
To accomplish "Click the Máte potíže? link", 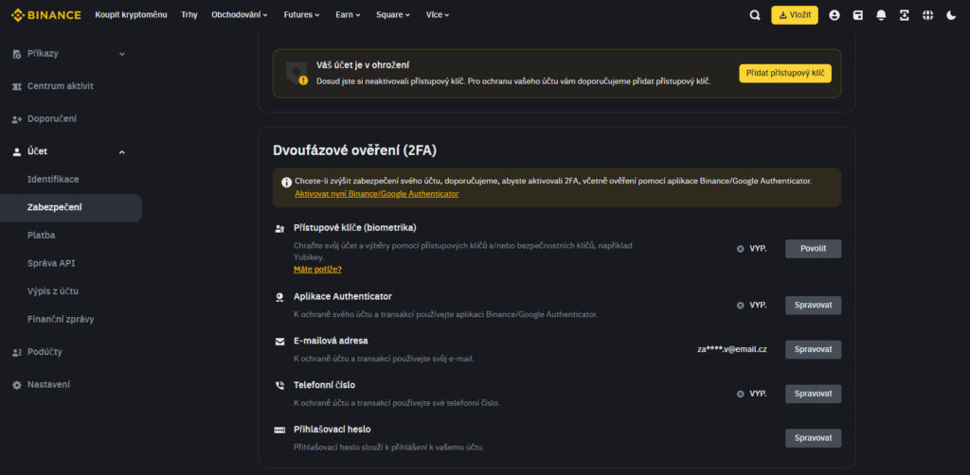I will (317, 270).
